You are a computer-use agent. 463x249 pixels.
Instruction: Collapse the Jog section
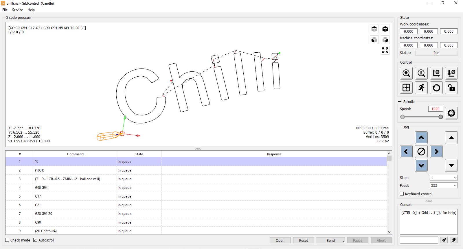coord(400,127)
